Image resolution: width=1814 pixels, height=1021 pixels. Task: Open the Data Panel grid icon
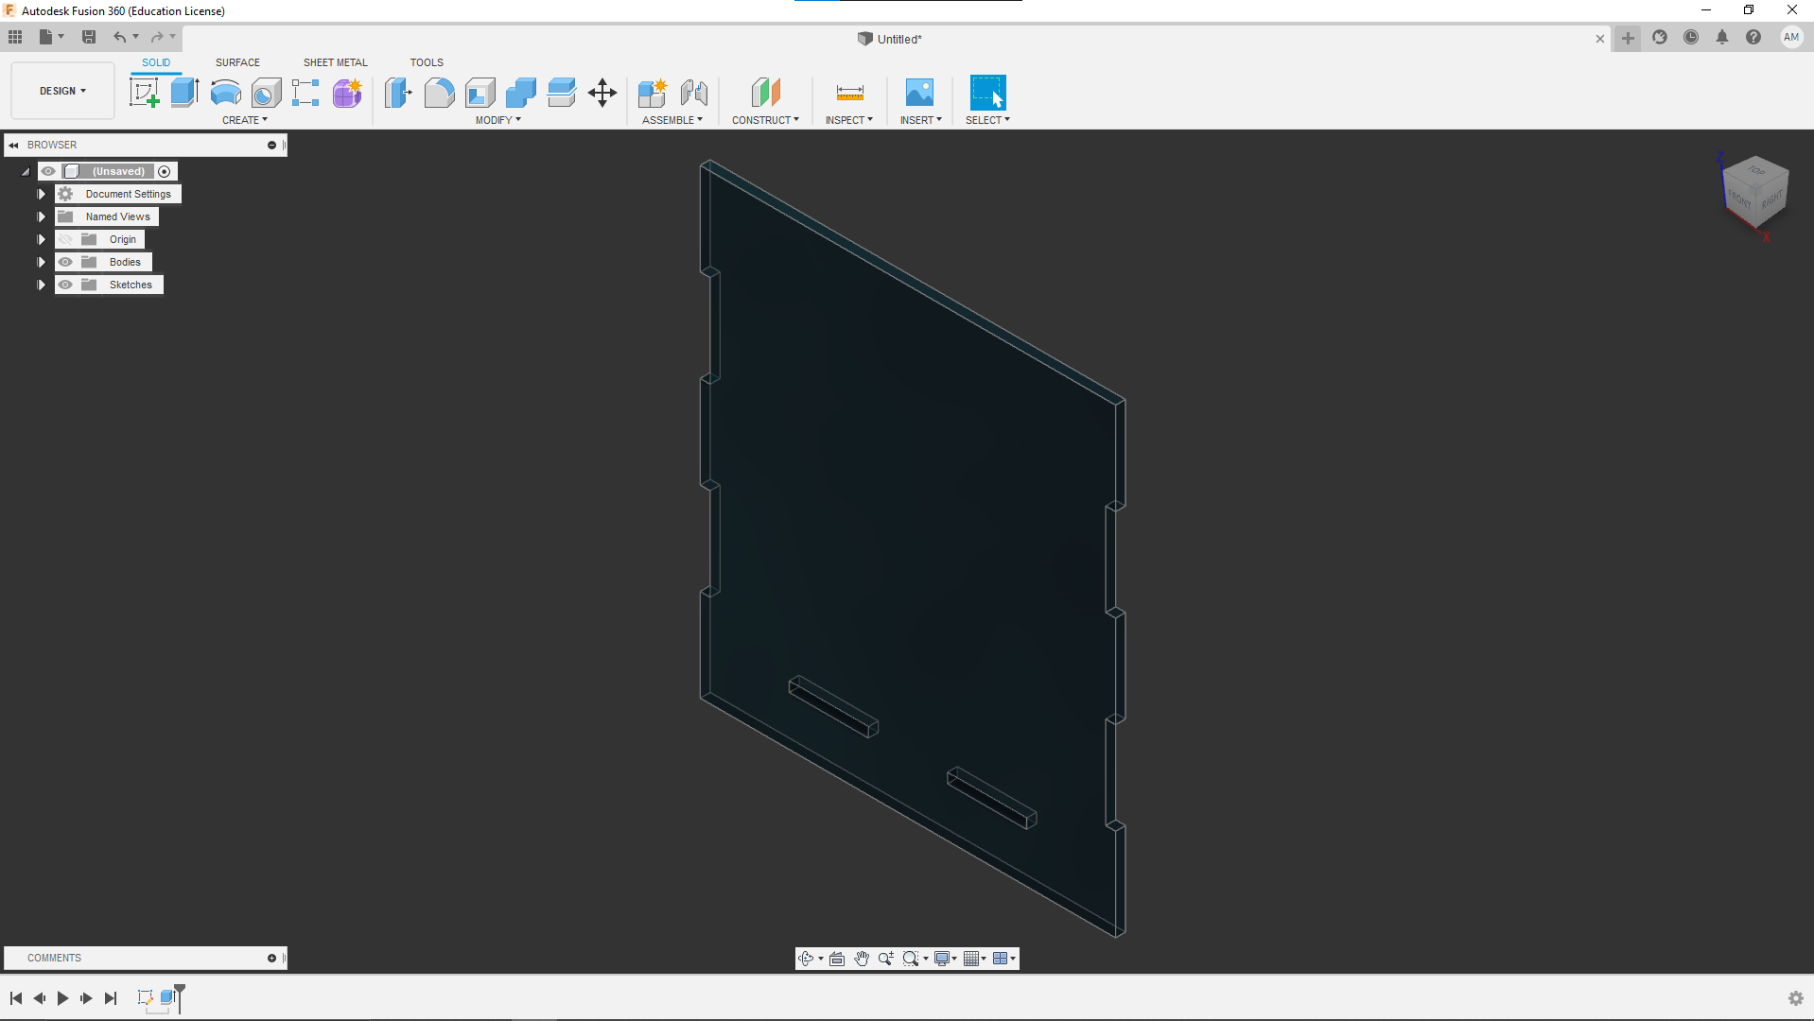[15, 37]
